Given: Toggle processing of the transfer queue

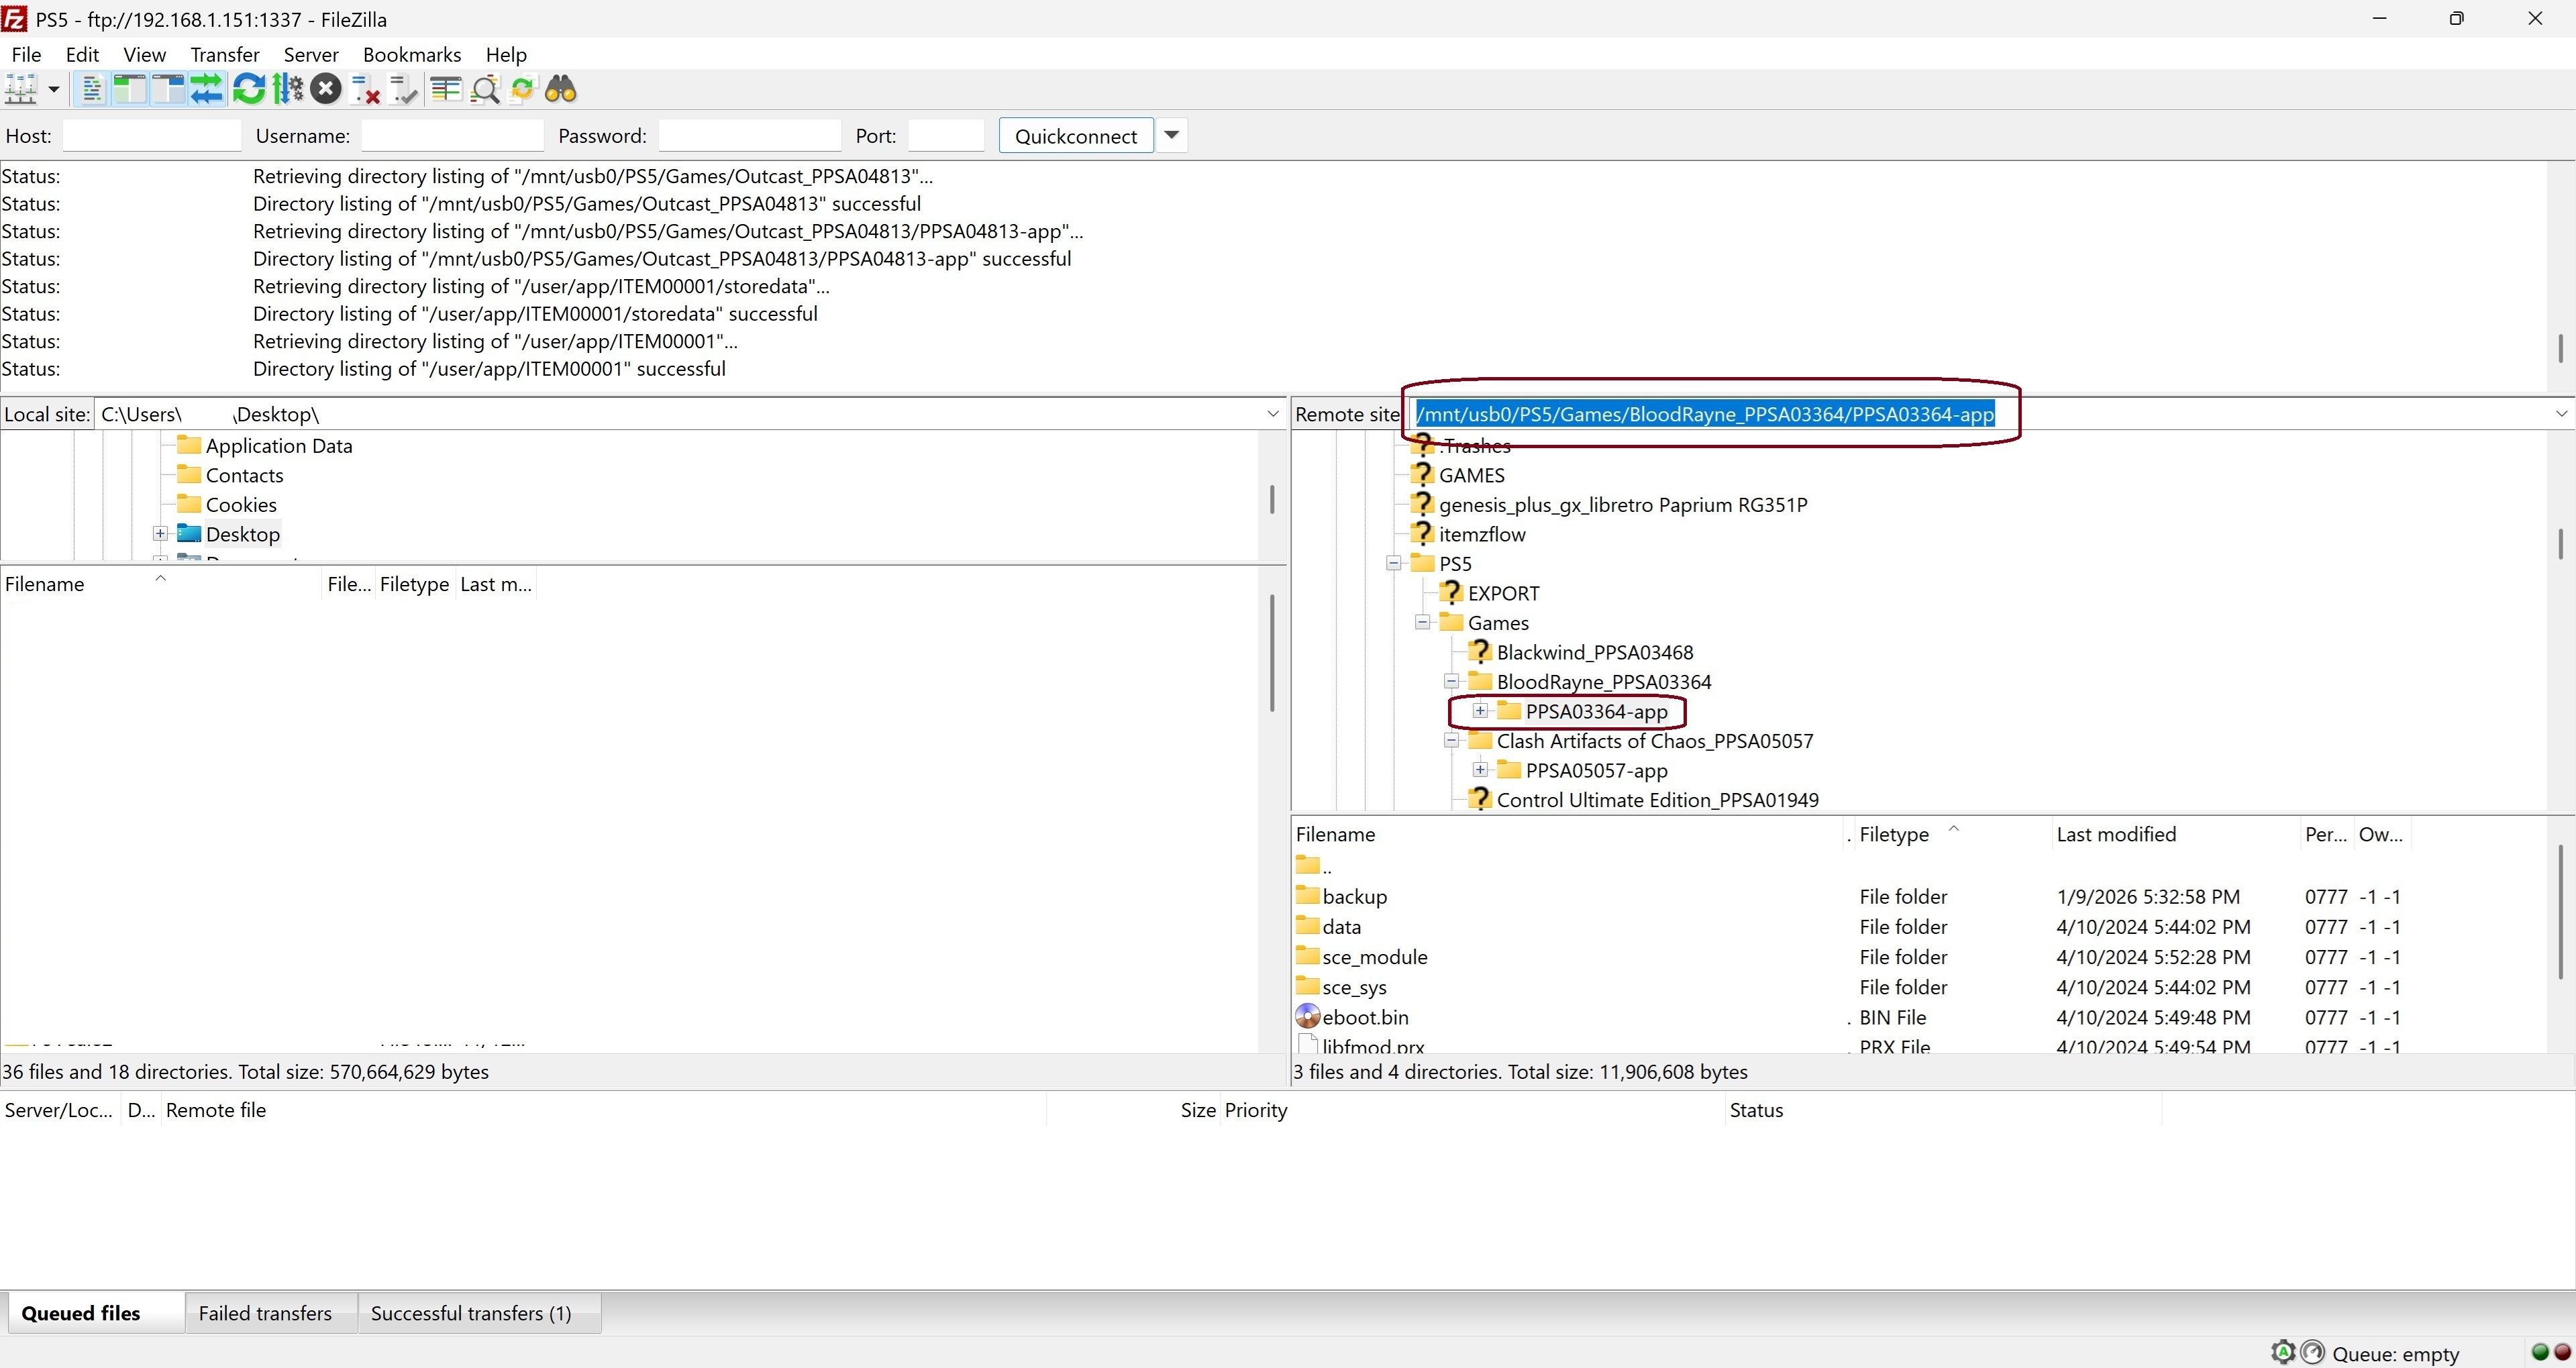Looking at the screenshot, I should pyautogui.click(x=288, y=90).
